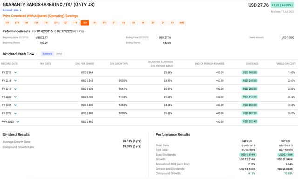Screen dimensions: 298x179
Task: Click the USD 202.40 dividends value
Action: pyautogui.click(x=250, y=121)
